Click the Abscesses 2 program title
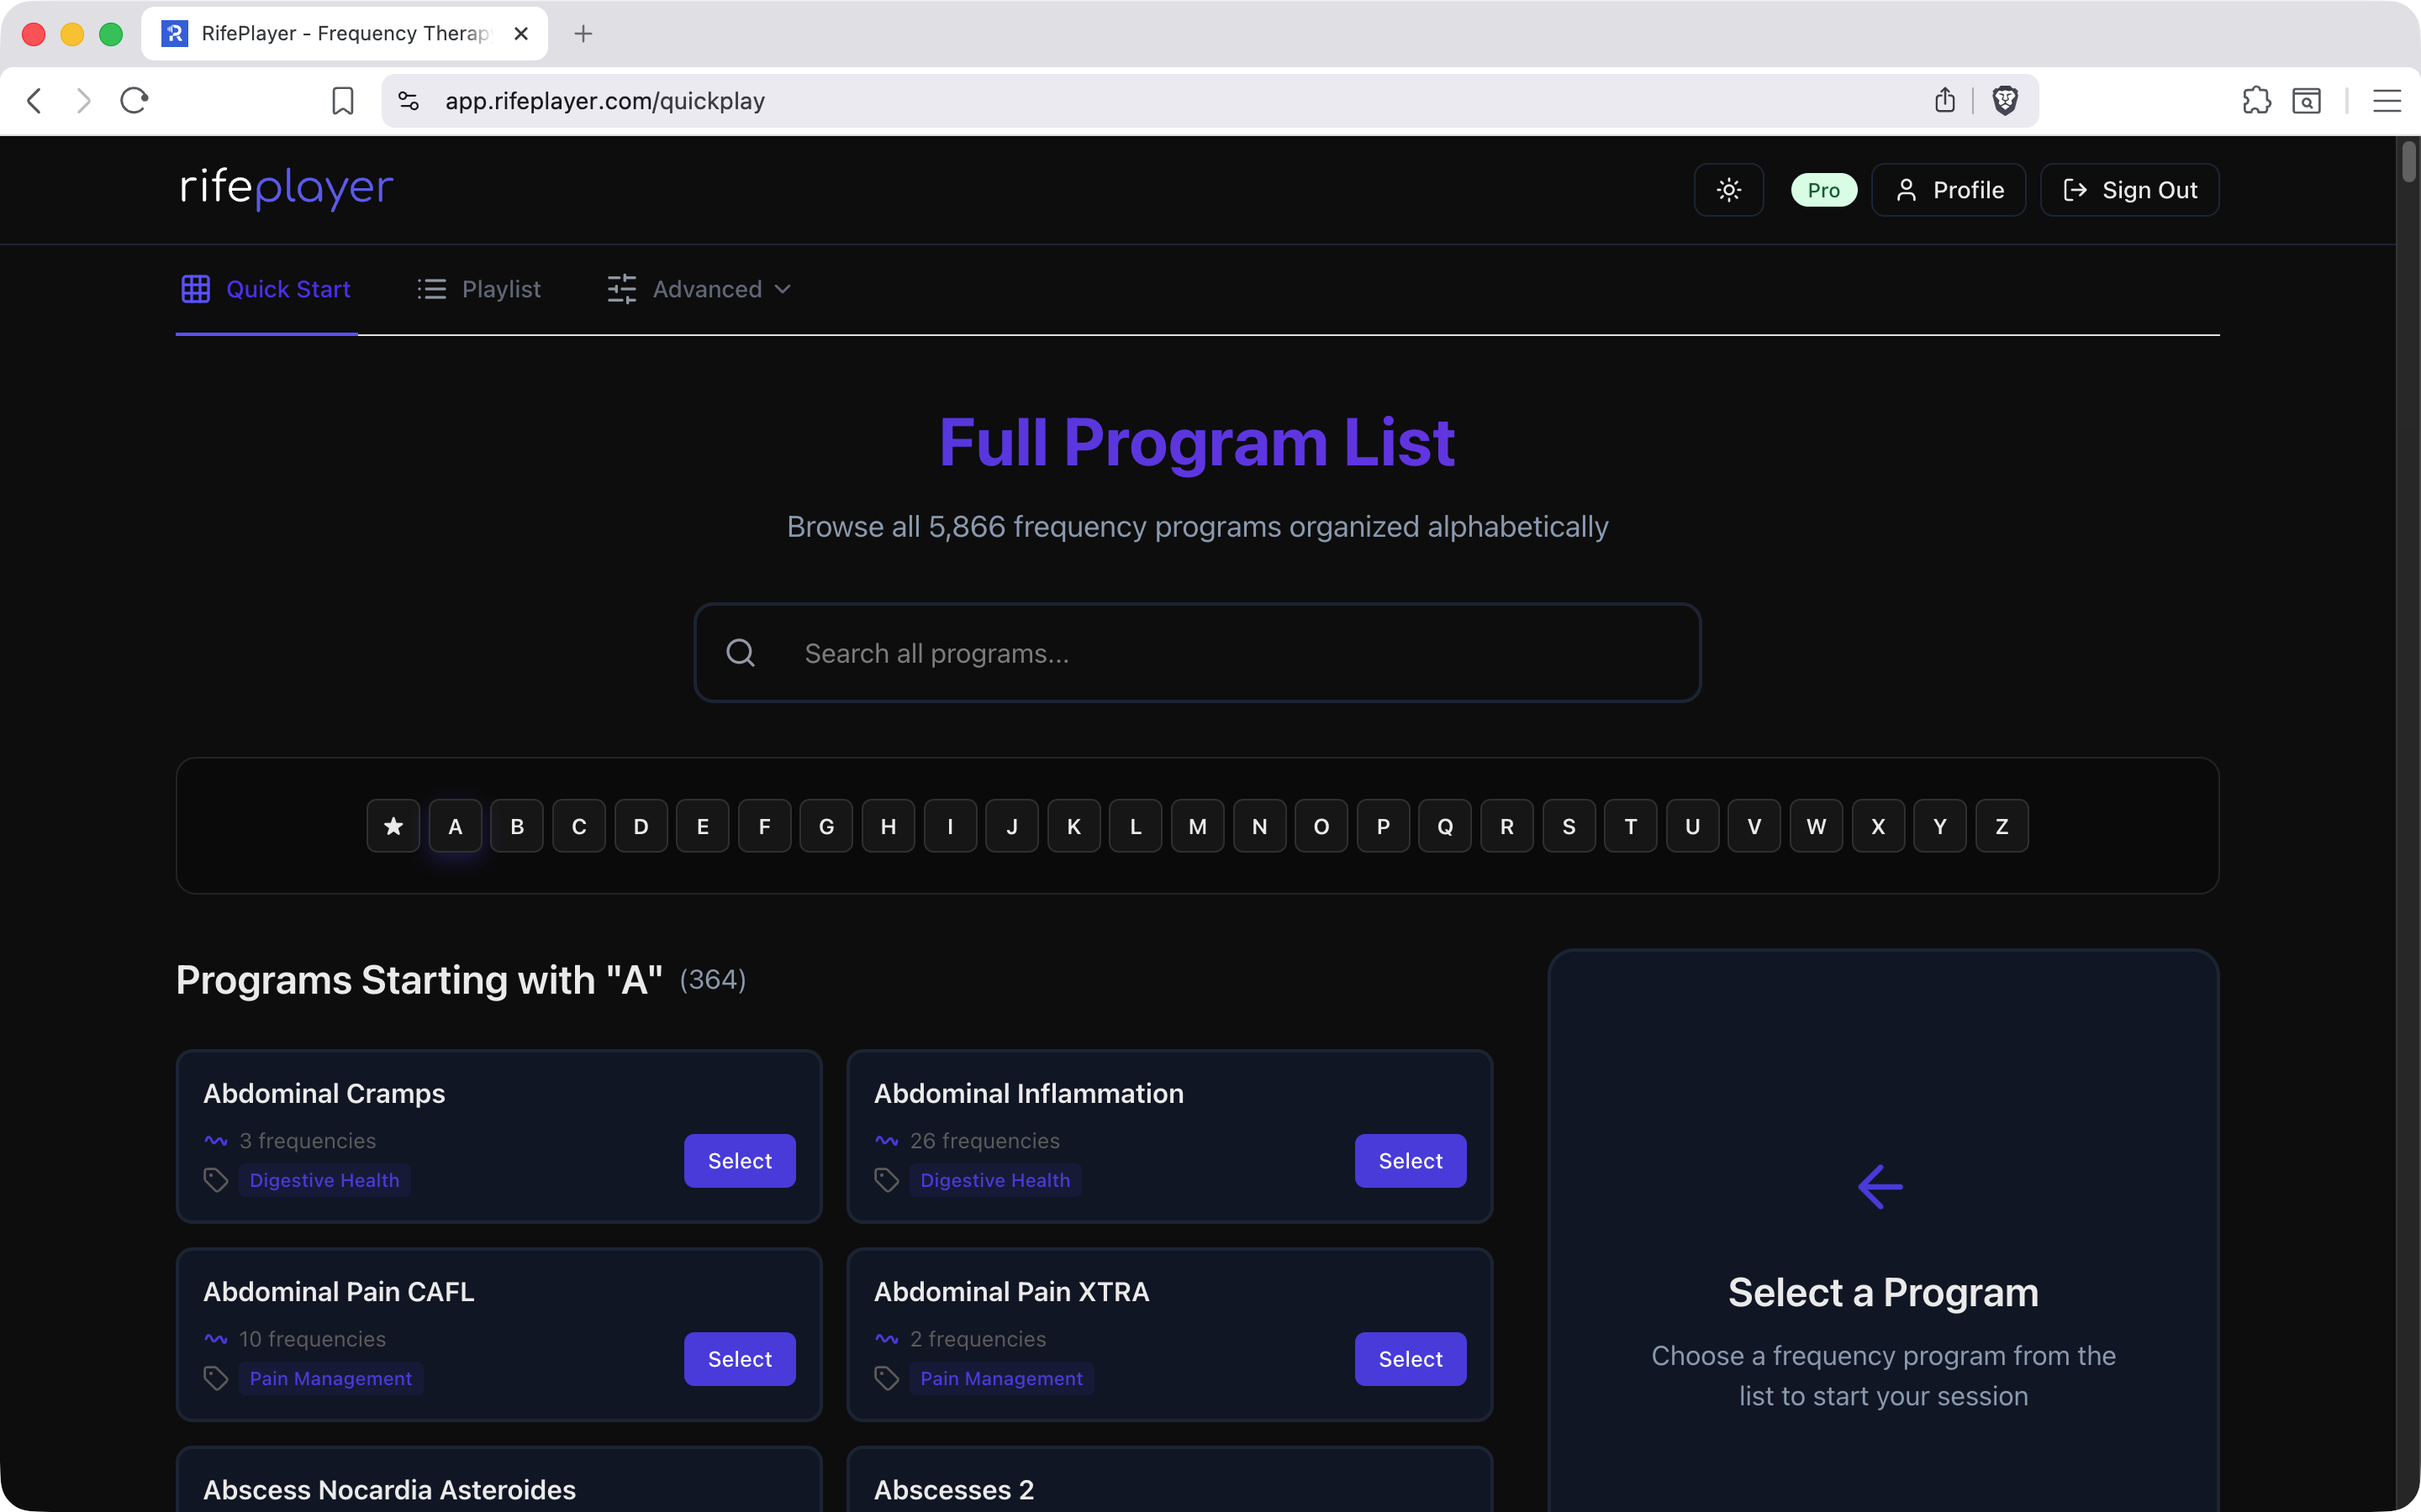 (953, 1489)
